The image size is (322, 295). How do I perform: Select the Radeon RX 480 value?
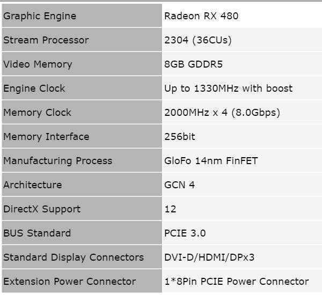point(201,16)
